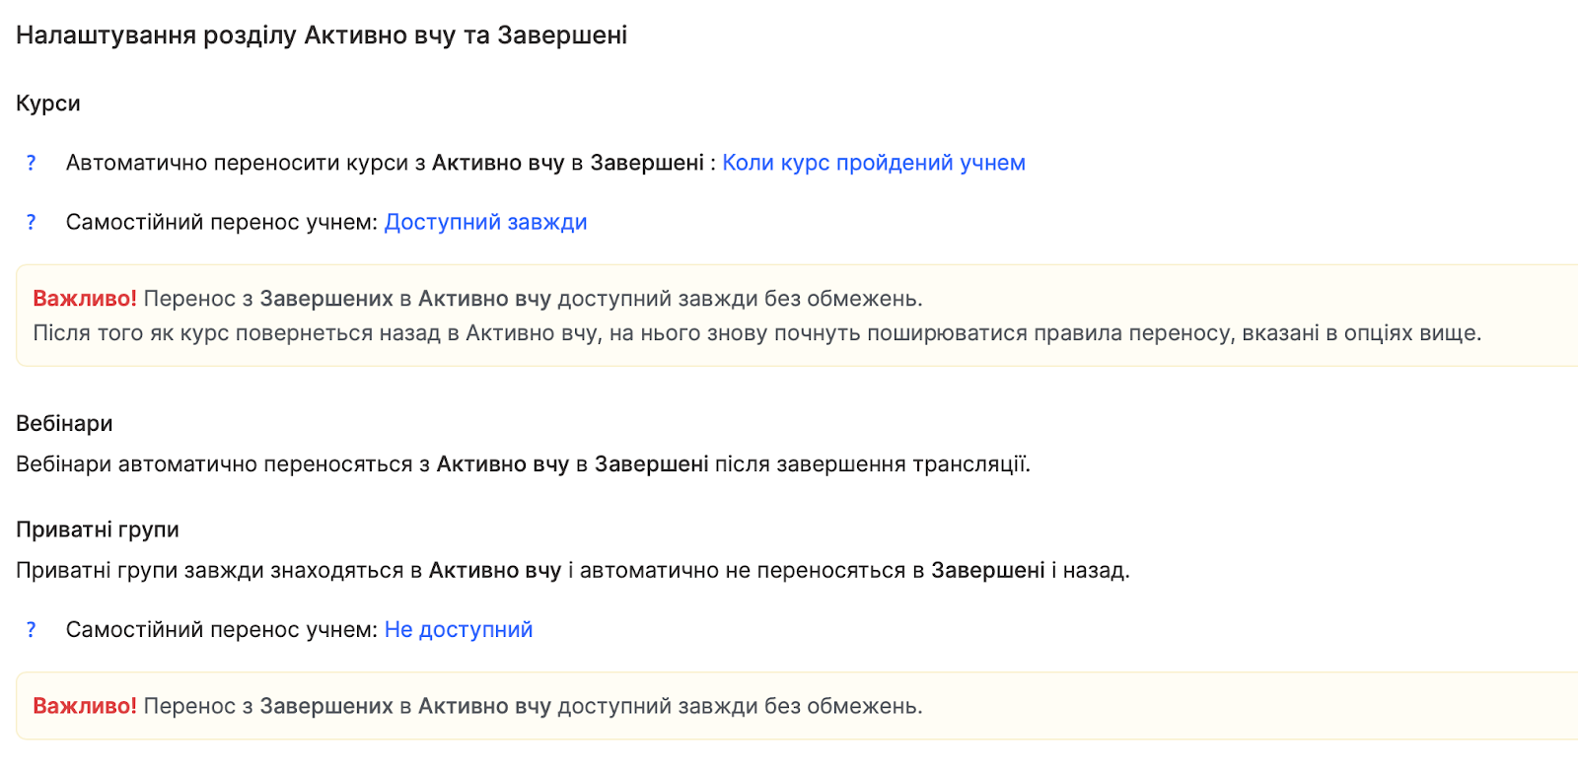Screen dimensions: 1578x776
Task: Click the courses "Самостійний перенос учнем" label
Action: pos(221,222)
